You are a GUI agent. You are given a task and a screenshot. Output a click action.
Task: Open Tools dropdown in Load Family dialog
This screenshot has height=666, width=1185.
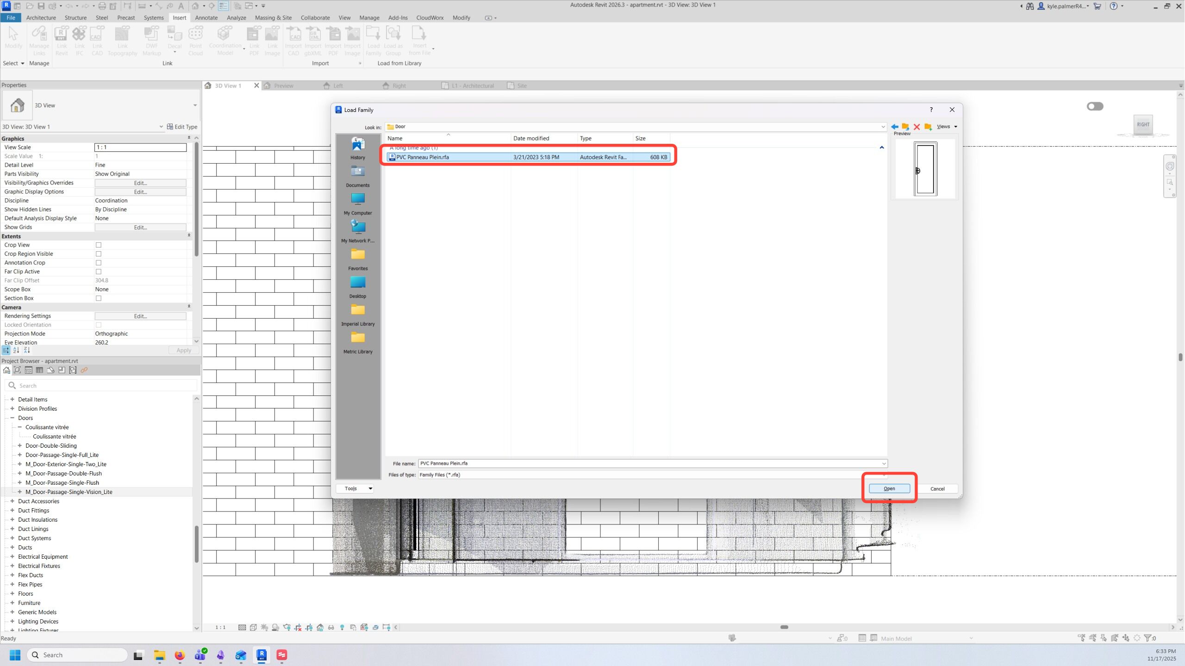coord(355,488)
